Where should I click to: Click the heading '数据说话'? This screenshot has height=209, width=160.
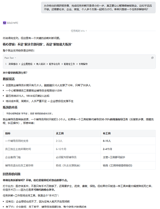tap(9, 79)
